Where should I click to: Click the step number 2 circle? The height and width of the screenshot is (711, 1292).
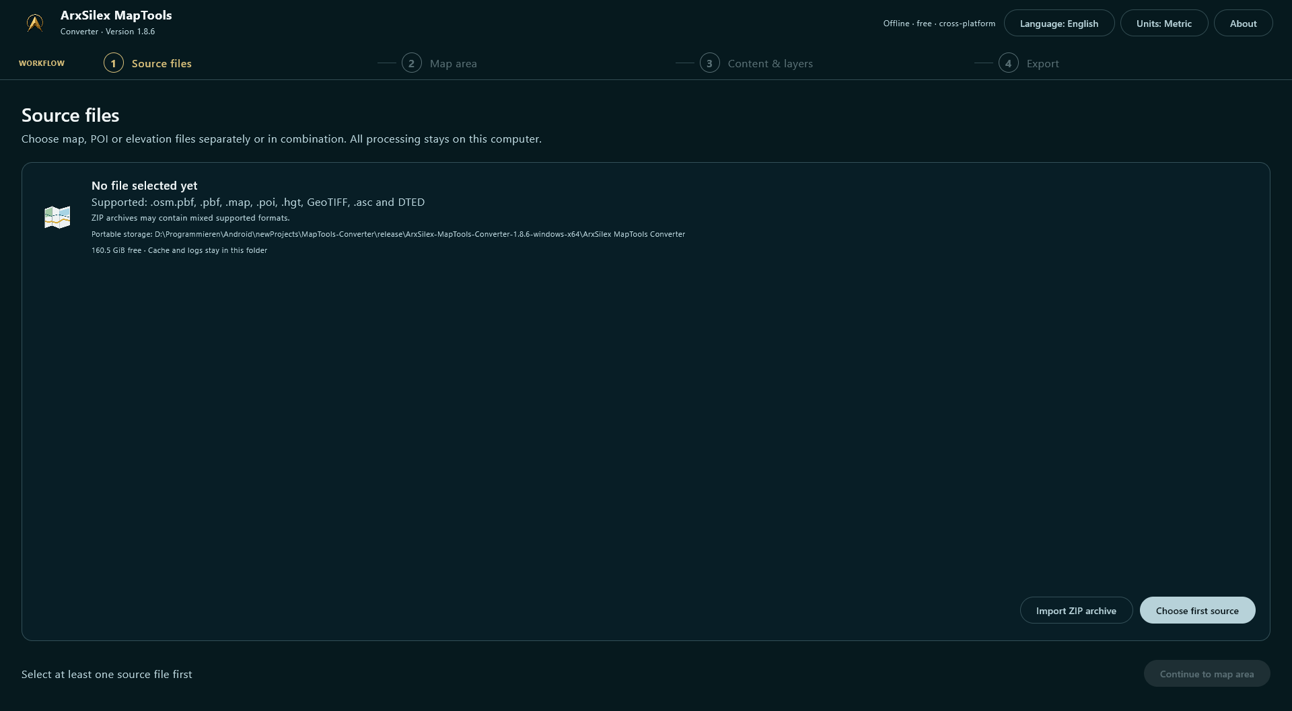tap(412, 63)
